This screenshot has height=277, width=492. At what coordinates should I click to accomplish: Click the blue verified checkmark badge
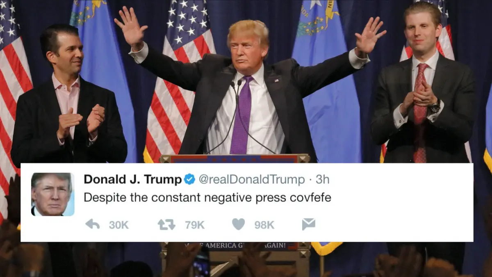point(189,179)
